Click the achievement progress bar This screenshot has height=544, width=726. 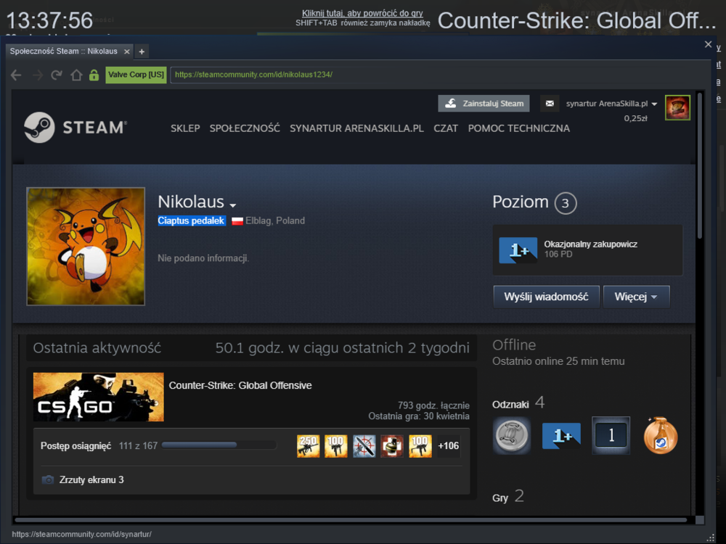219,445
